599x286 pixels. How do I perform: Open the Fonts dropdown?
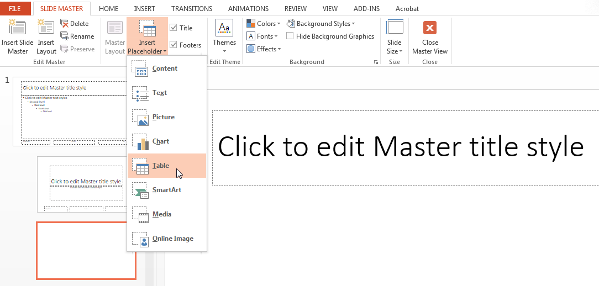coord(262,36)
